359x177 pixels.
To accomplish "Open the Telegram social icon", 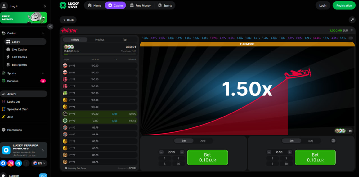I will pos(19,163).
